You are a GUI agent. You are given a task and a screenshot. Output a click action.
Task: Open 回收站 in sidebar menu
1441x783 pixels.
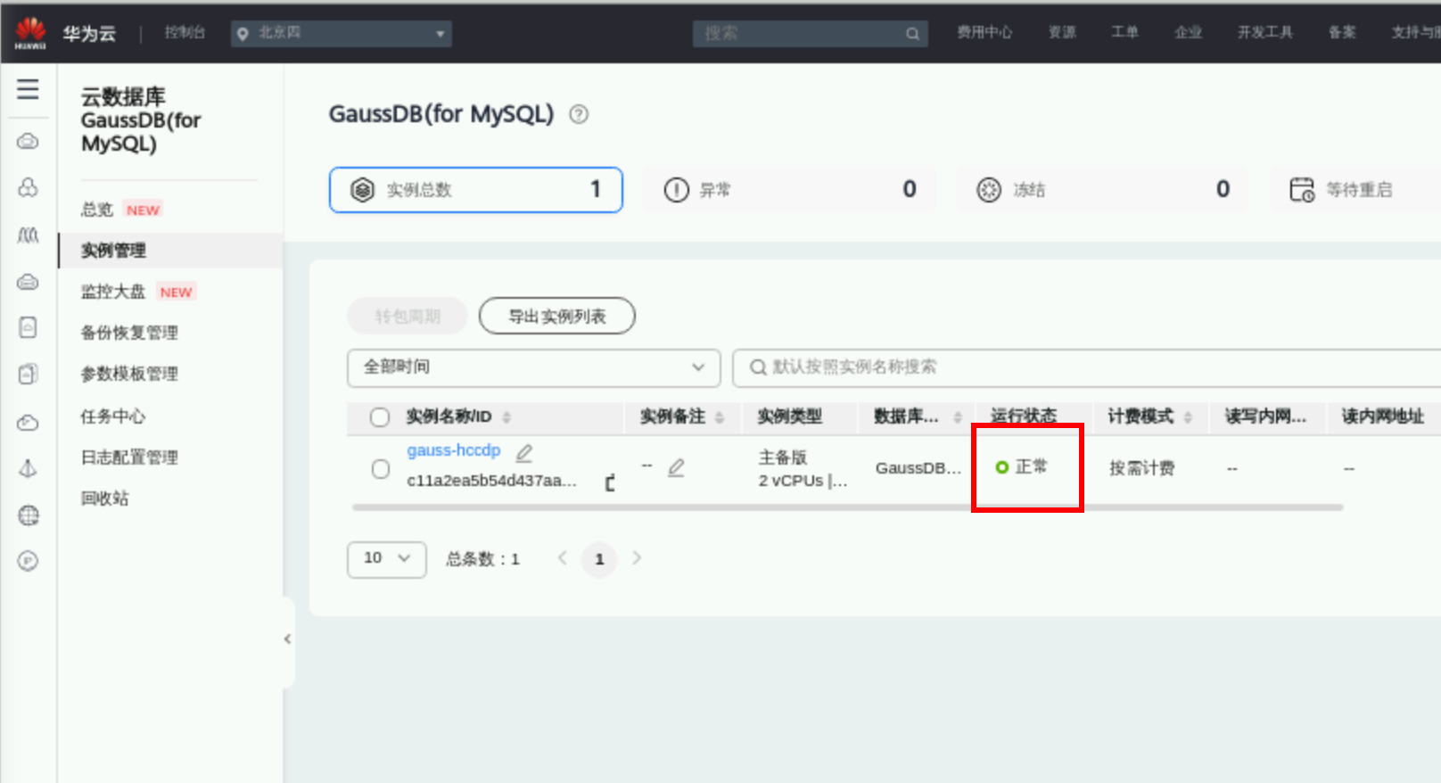click(105, 499)
